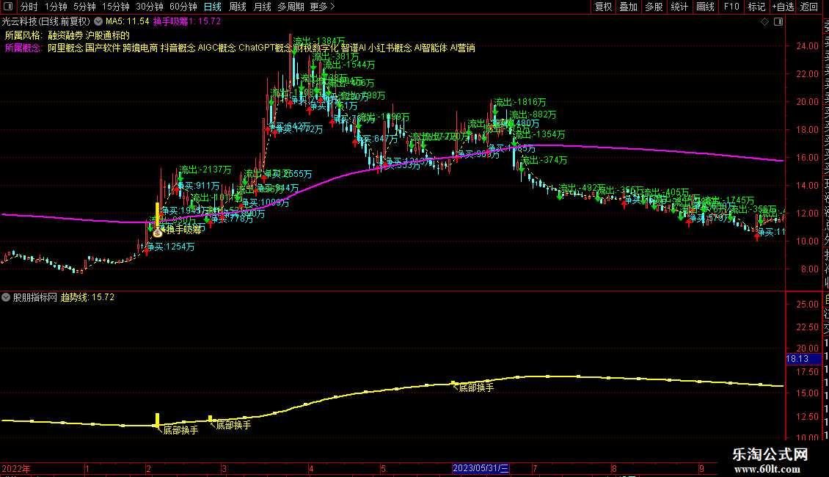829x477 pixels.
Task: Click the 流出:-374万 annotation
Action: (x=544, y=160)
